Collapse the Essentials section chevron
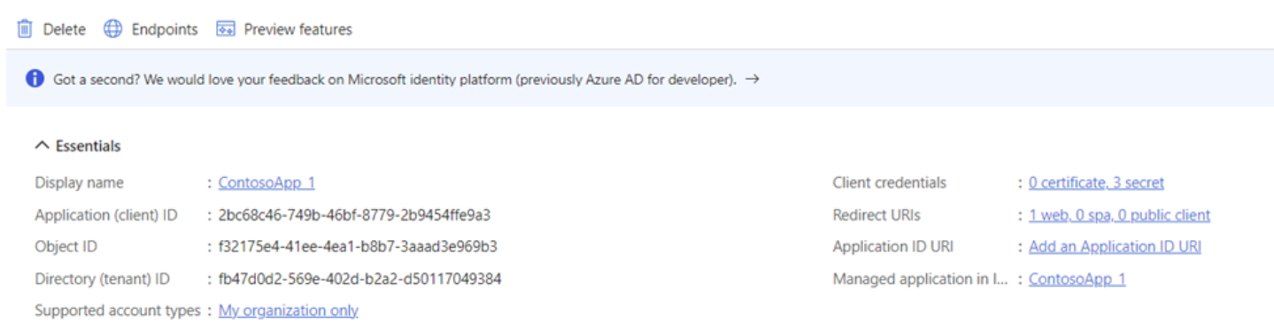Screen dimensions: 1274x324 [42, 145]
